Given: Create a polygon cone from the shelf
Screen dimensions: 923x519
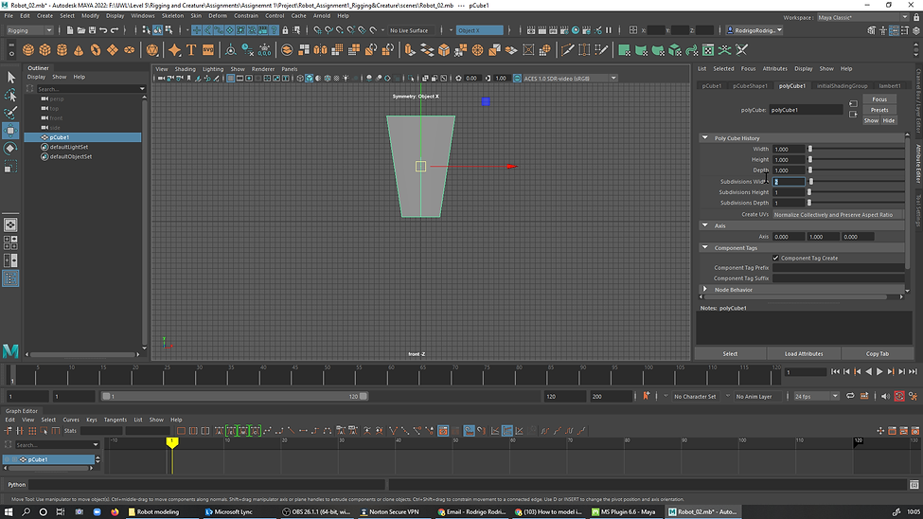Looking at the screenshot, I should coord(79,50).
